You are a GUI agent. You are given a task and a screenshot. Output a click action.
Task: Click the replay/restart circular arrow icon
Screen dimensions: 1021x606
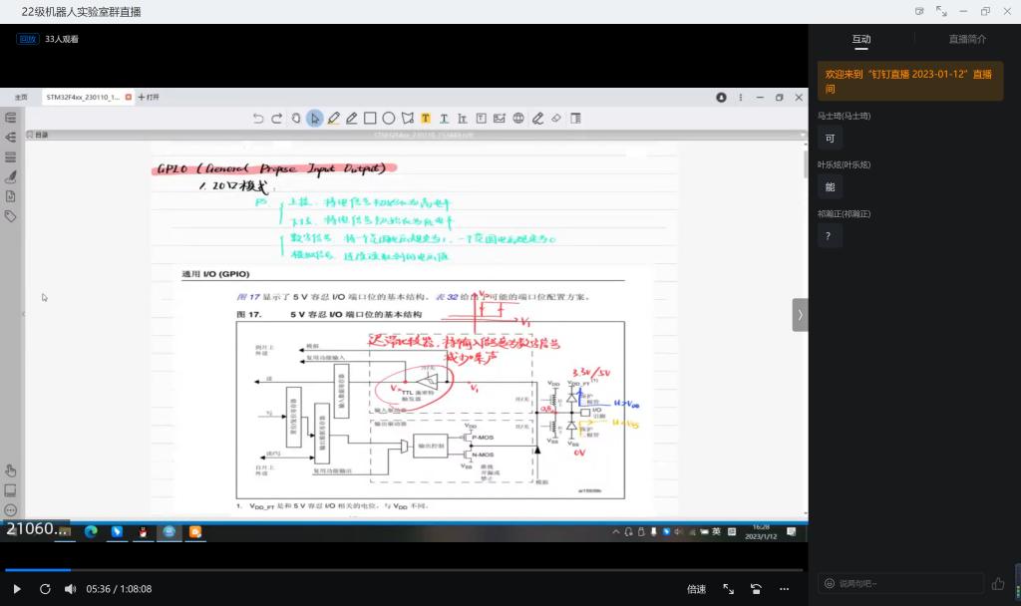point(45,589)
